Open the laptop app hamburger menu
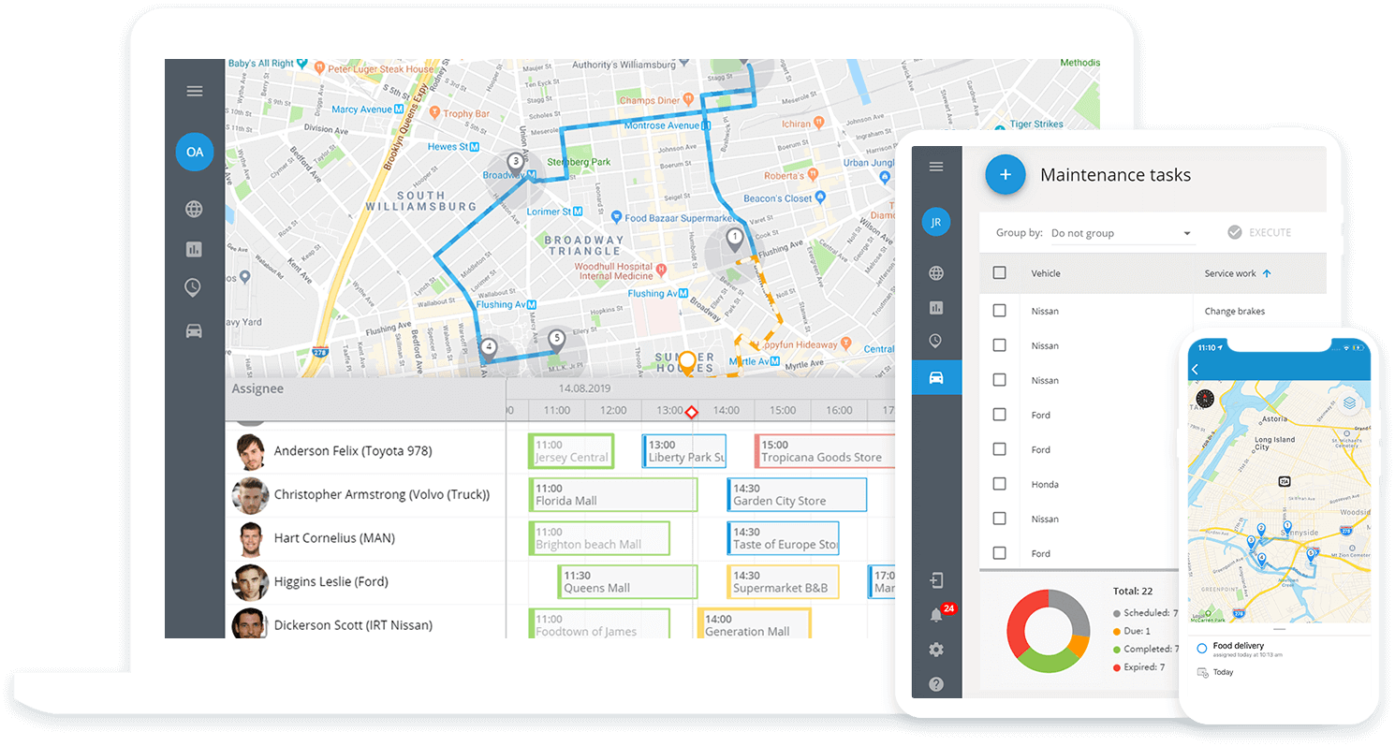The width and height of the screenshot is (1395, 746). pyautogui.click(x=194, y=91)
